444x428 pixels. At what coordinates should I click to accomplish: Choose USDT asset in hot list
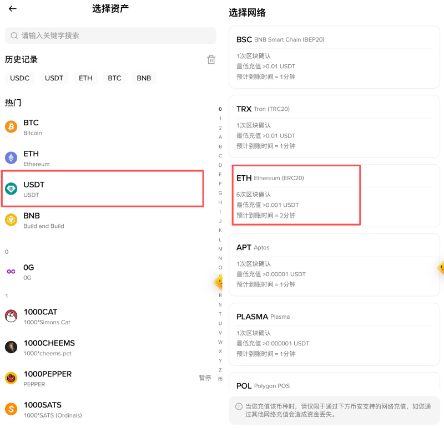pyautogui.click(x=103, y=188)
